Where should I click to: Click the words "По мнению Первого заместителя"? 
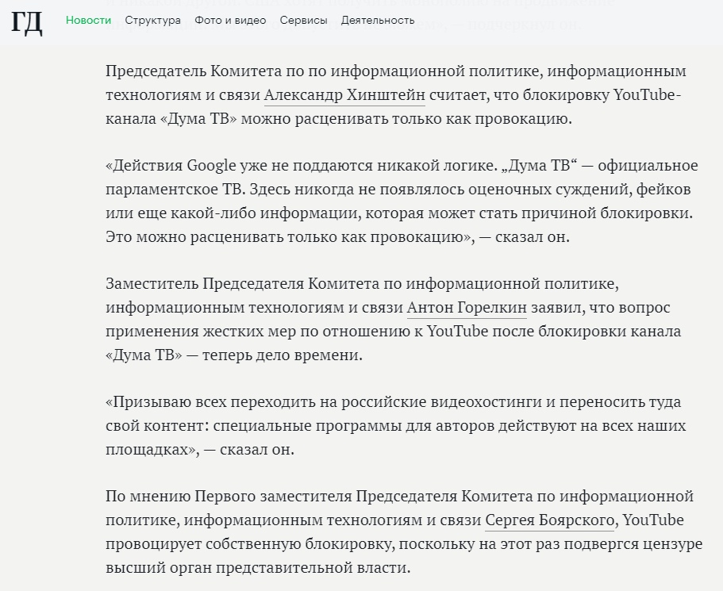click(229, 497)
